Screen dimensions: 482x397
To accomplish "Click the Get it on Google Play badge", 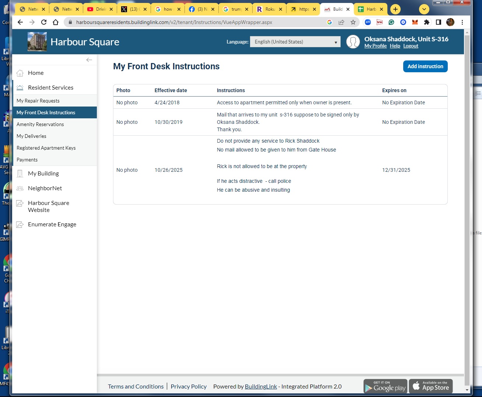I will point(385,386).
